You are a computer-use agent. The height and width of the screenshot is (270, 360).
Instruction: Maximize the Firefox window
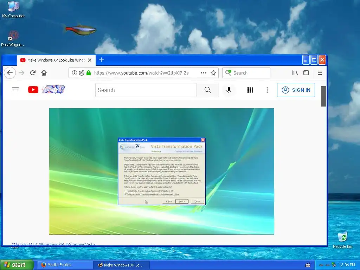pos(314,60)
